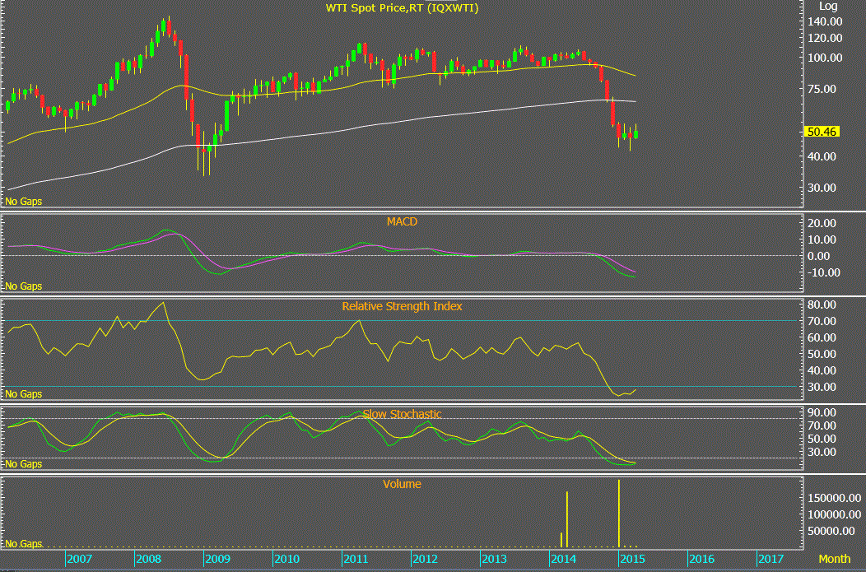Select the 2009 year marker
866x572 pixels.
point(217,559)
